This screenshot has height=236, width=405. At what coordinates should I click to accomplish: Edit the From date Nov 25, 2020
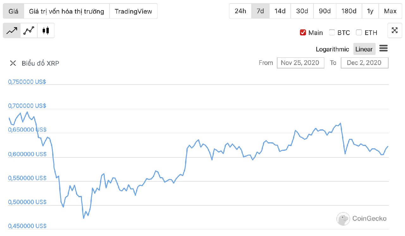pos(301,63)
